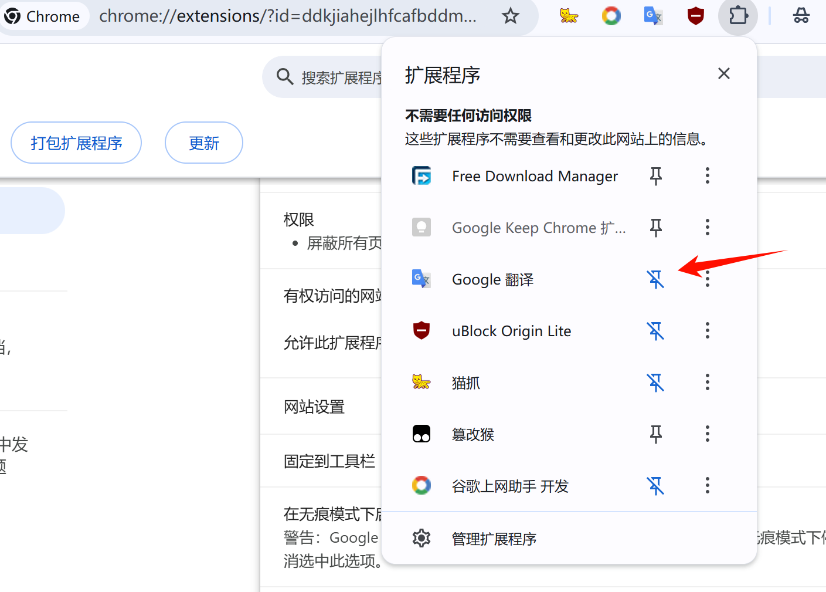This screenshot has width=826, height=592.
Task: Click the gear icon beside 管理扩展程序
Action: 422,538
